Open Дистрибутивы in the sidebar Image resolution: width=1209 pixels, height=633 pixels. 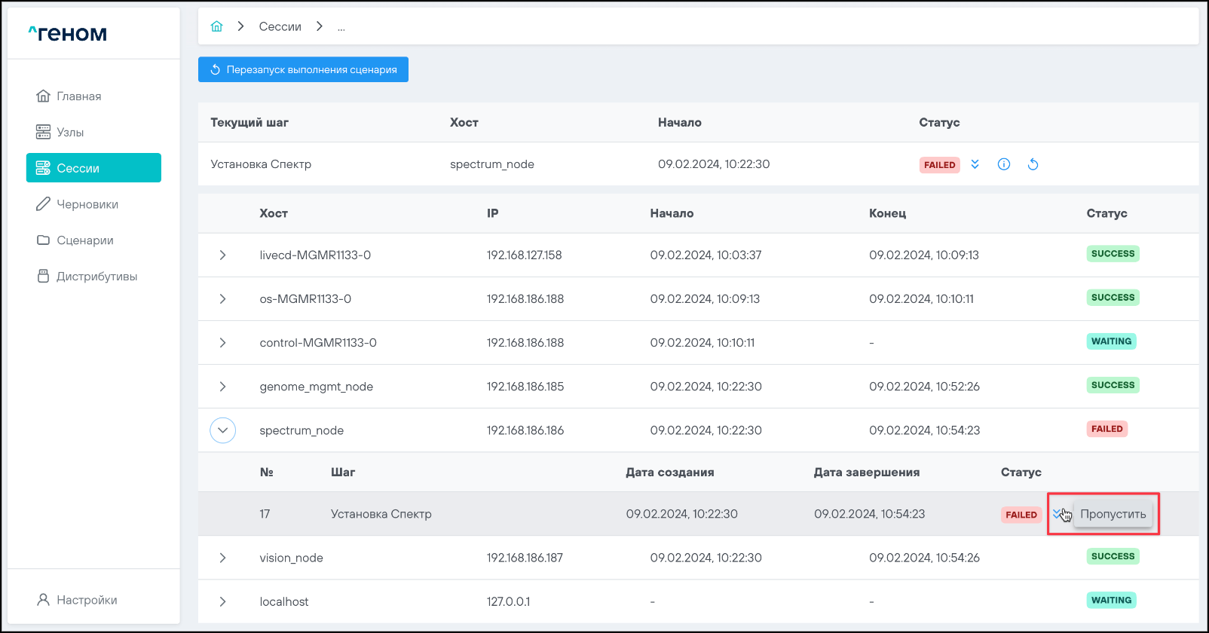pos(96,277)
